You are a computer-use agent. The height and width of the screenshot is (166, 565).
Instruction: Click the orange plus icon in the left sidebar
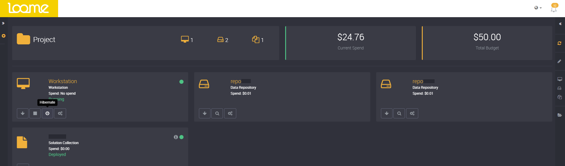tap(4, 36)
